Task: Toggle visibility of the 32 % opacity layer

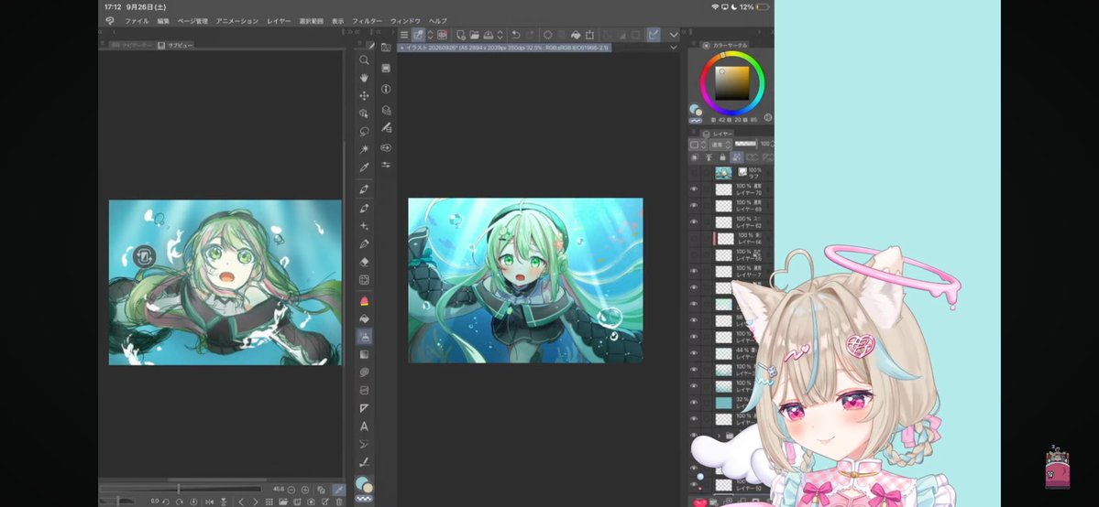Action: coord(694,403)
